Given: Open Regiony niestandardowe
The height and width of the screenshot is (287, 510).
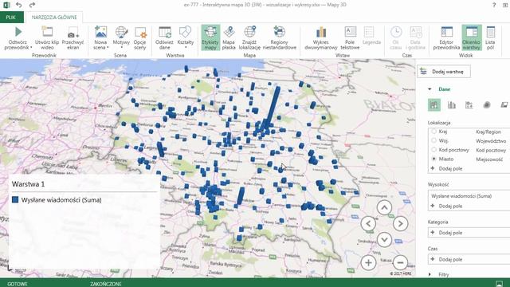Looking at the screenshot, I should pos(280,37).
